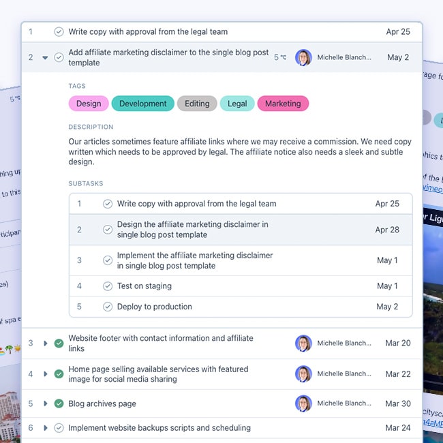443x443 pixels.
Task: Open subtask title 'Test on staging'
Action: point(144,286)
